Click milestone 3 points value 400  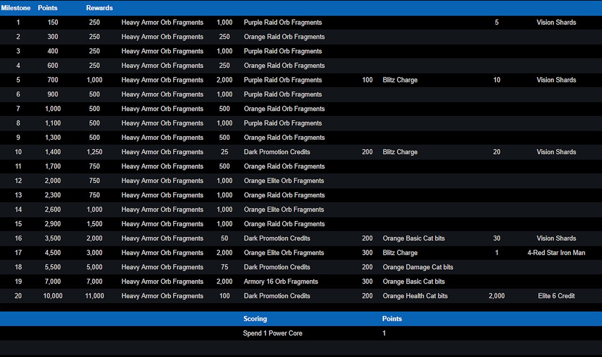(53, 51)
